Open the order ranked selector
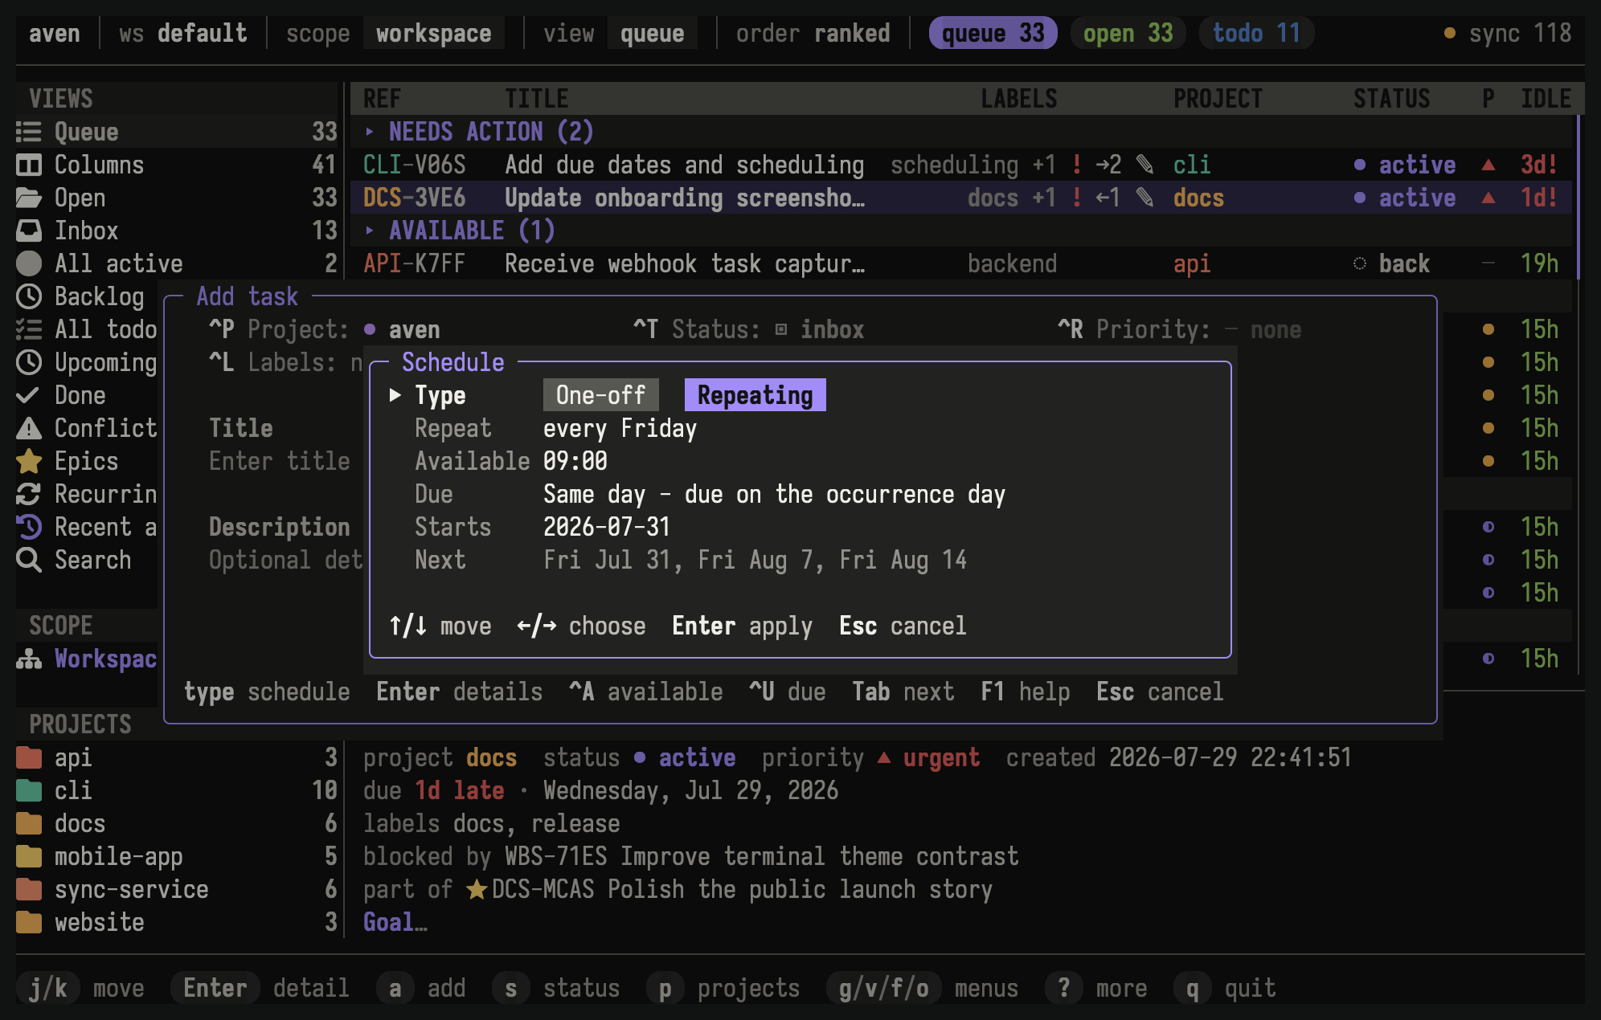The height and width of the screenshot is (1020, 1601). coord(813,33)
